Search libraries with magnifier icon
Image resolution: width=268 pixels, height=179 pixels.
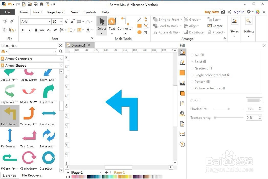[61, 51]
